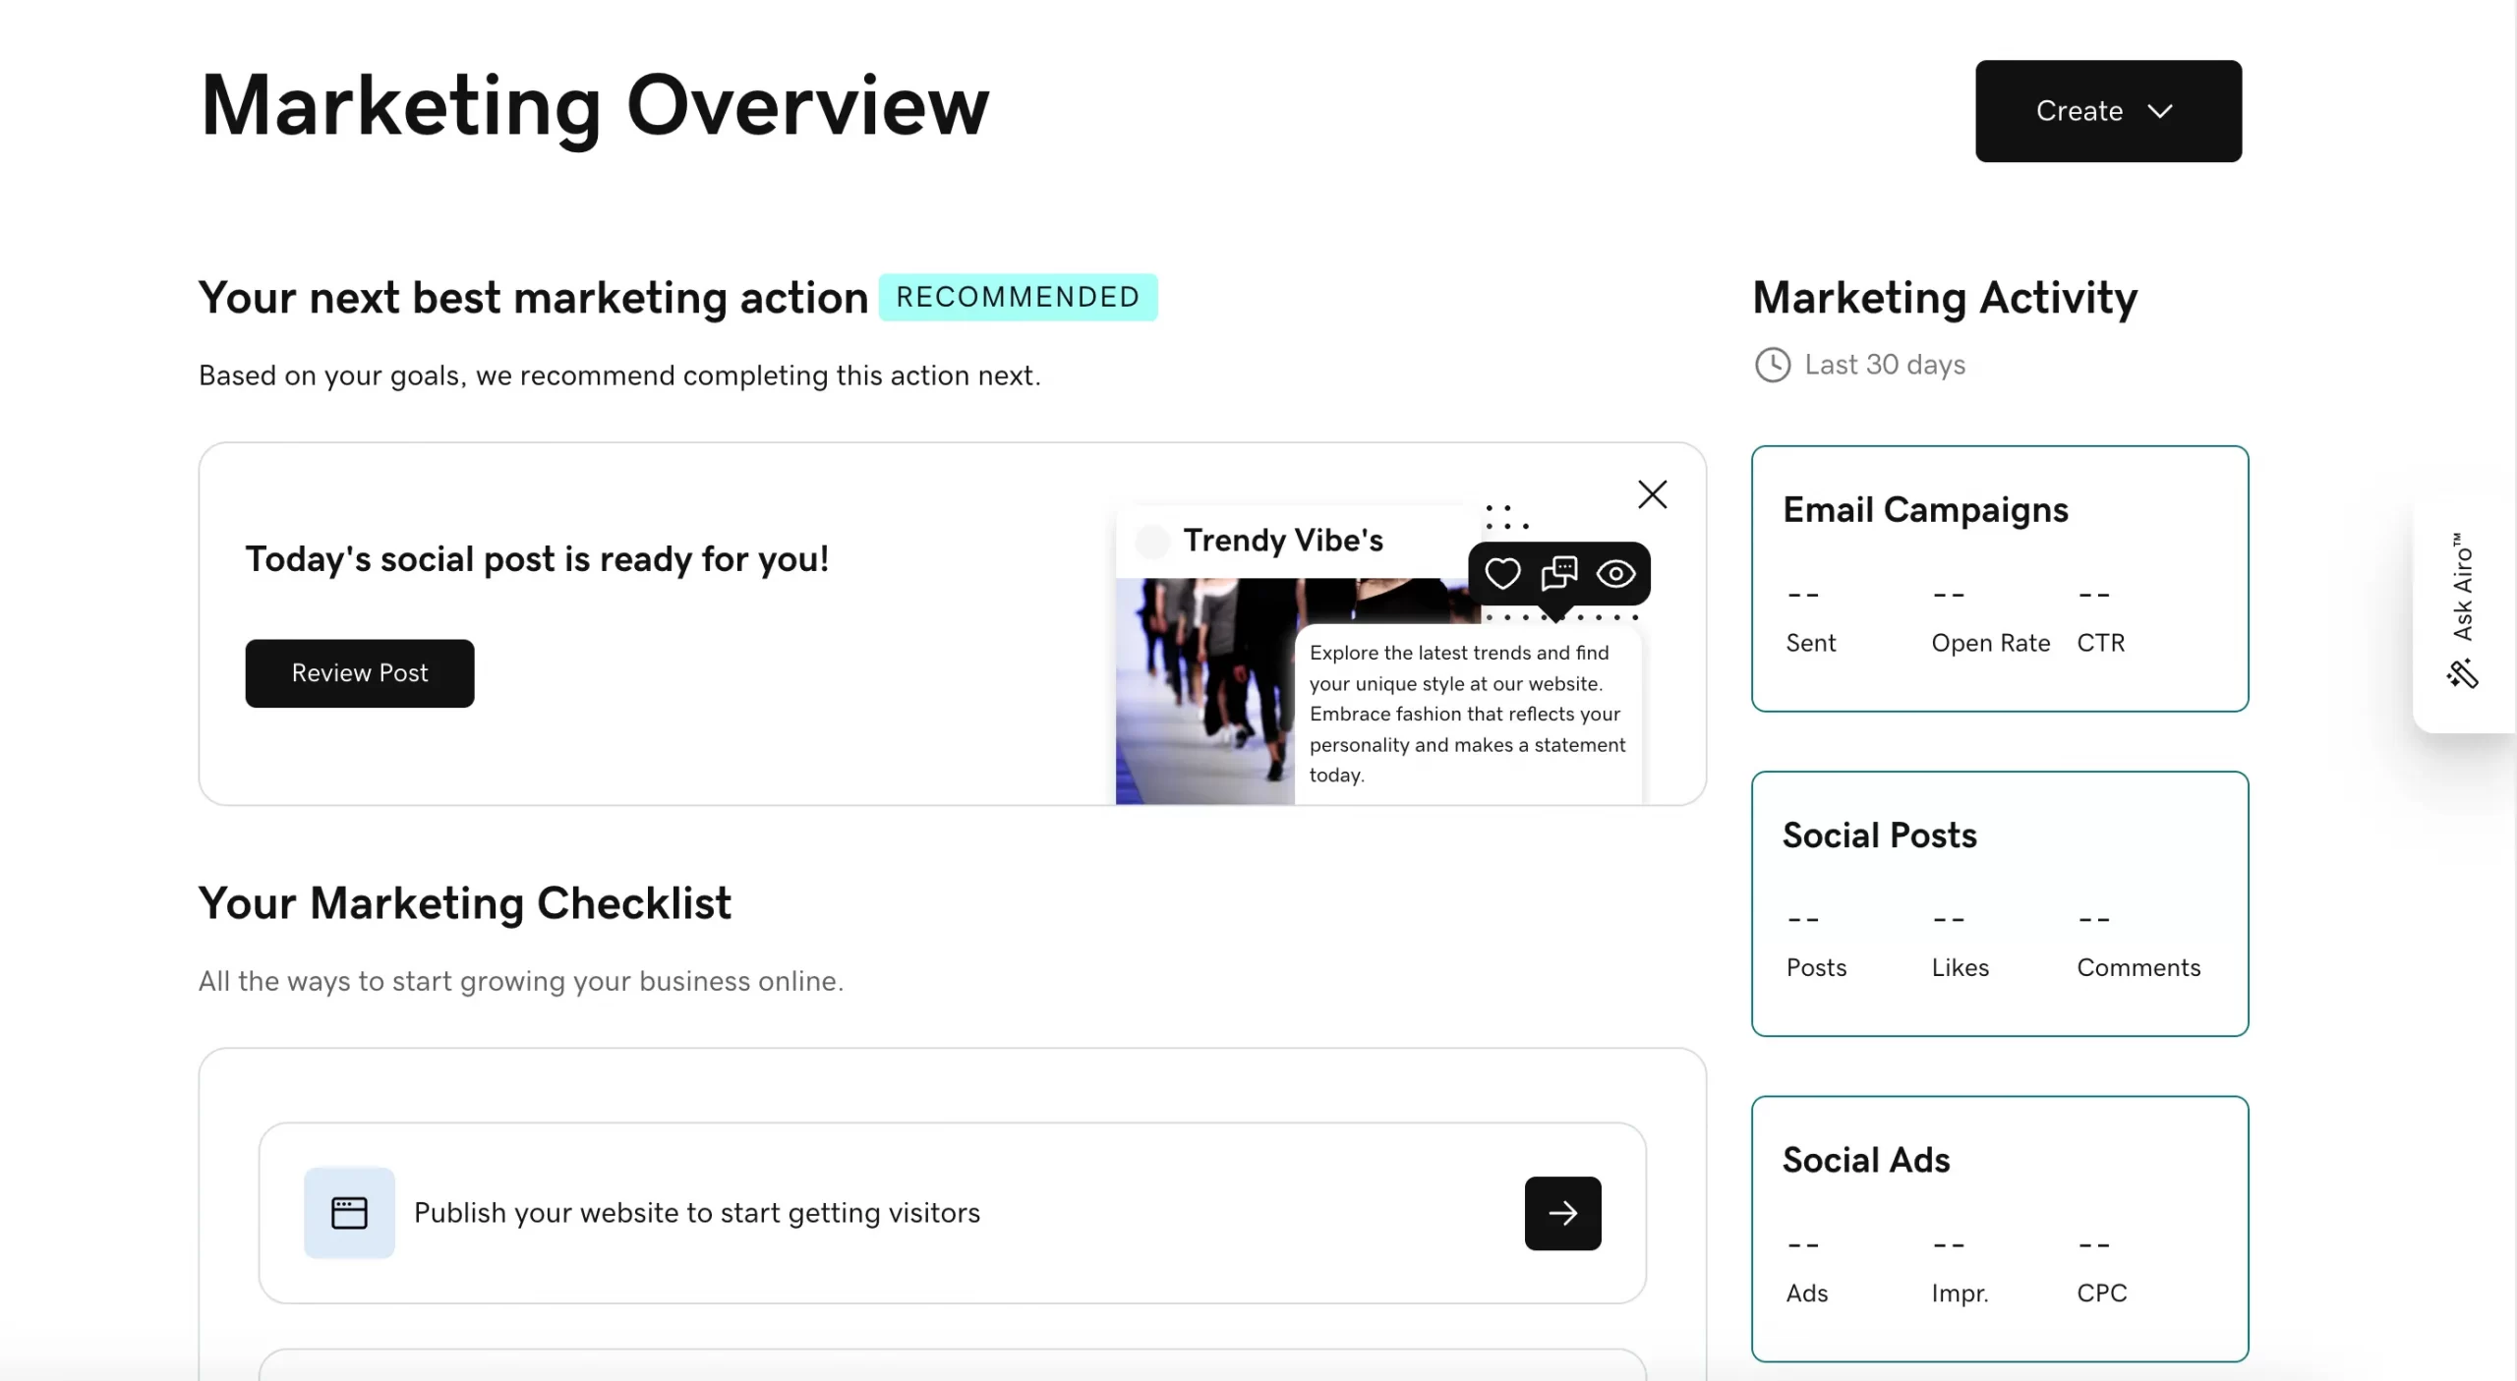Click the post caption text in preview
Viewport: 2517px width, 1381px height.
(x=1466, y=714)
